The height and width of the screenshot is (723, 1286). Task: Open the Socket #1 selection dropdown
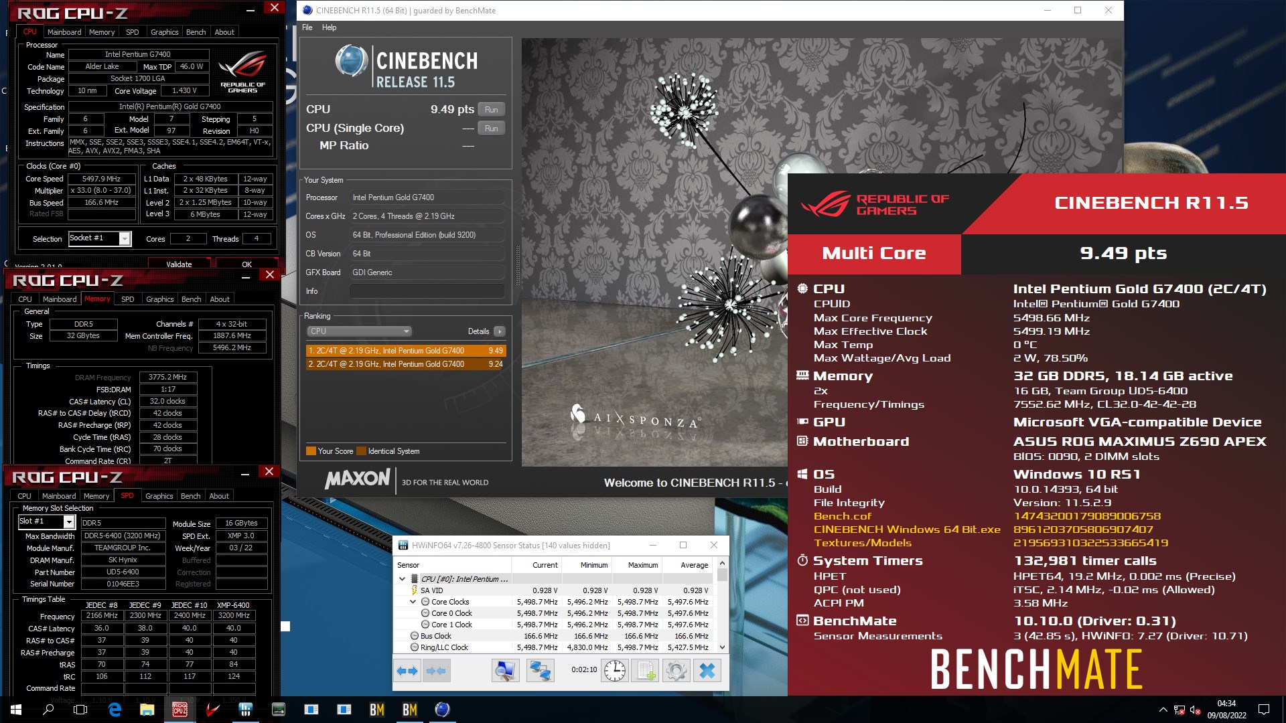click(125, 238)
